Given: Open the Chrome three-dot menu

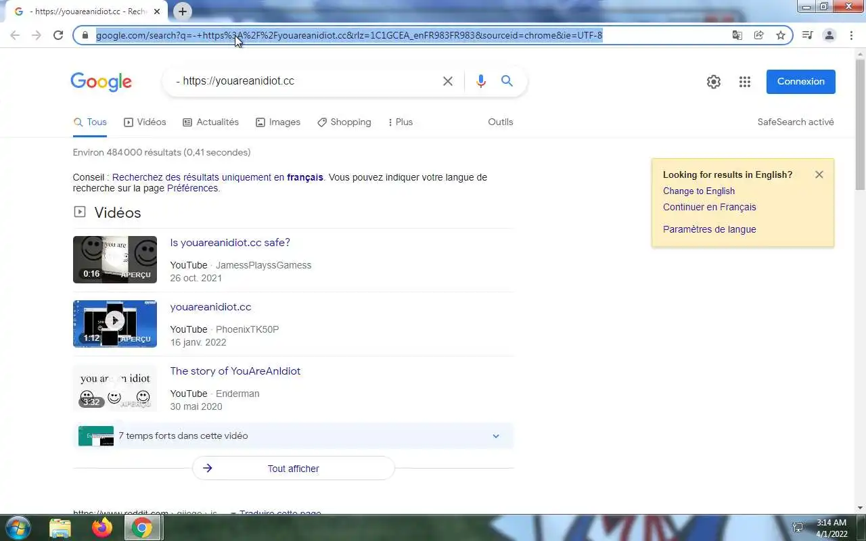Looking at the screenshot, I should click(851, 35).
